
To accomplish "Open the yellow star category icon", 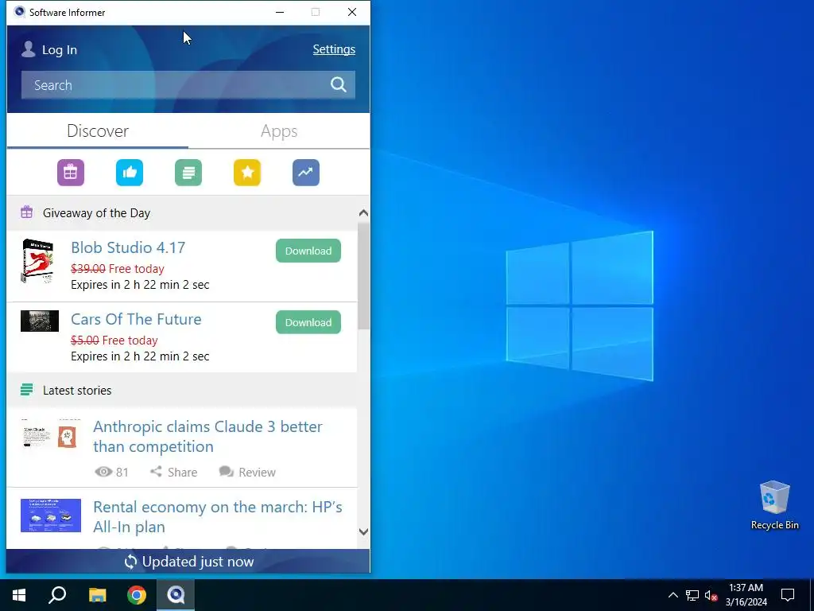I will click(247, 173).
